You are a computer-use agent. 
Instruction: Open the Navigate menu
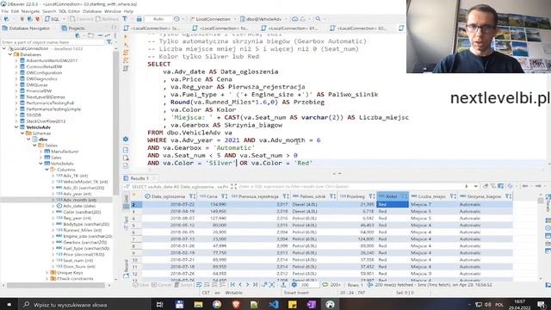(31, 11)
